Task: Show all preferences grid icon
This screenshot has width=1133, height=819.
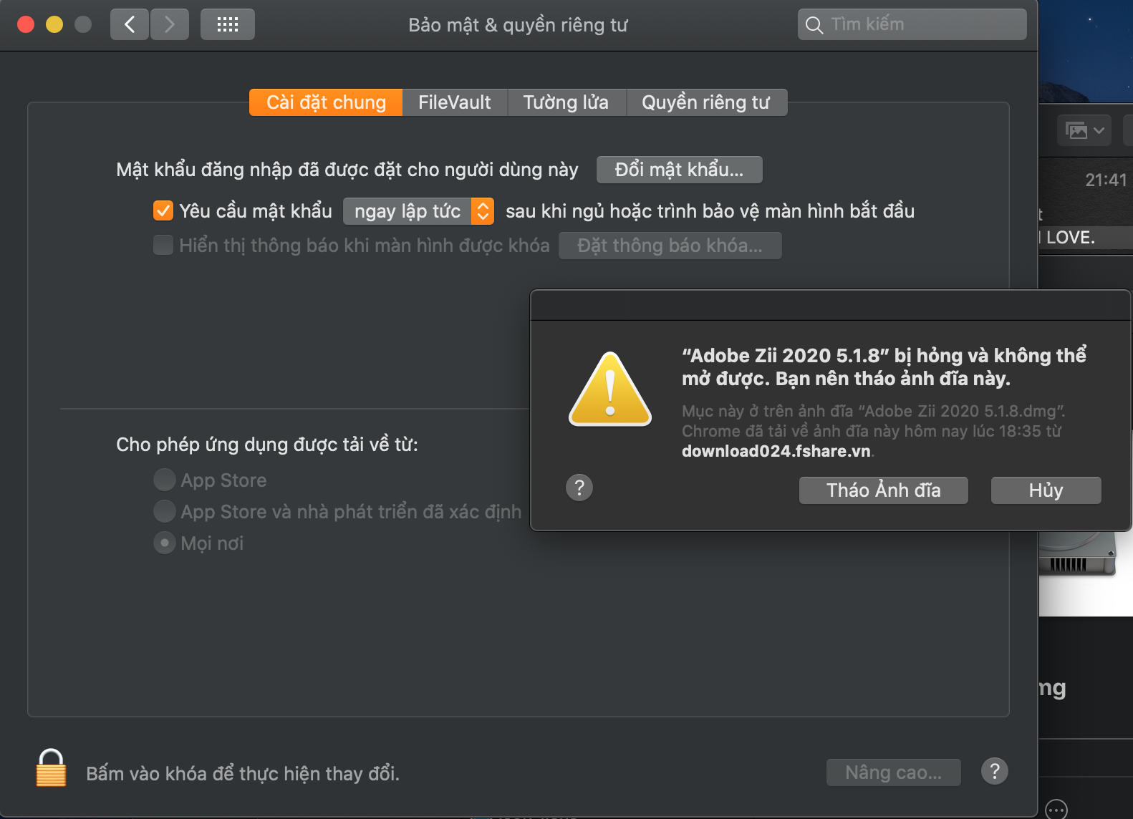Action: 228,25
